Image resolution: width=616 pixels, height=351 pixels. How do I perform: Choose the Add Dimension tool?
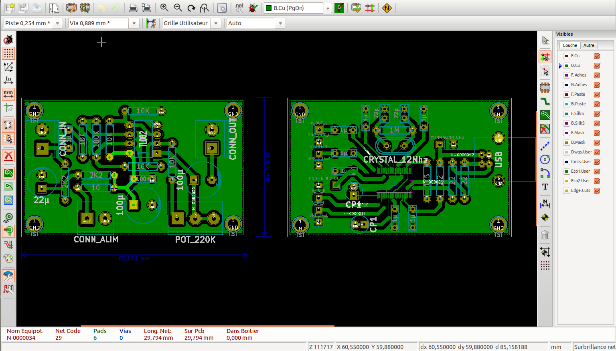click(545, 204)
